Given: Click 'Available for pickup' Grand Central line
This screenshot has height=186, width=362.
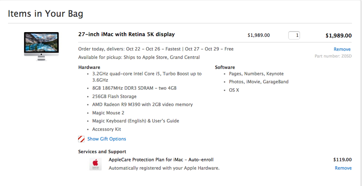Looking at the screenshot, I should [x=139, y=57].
